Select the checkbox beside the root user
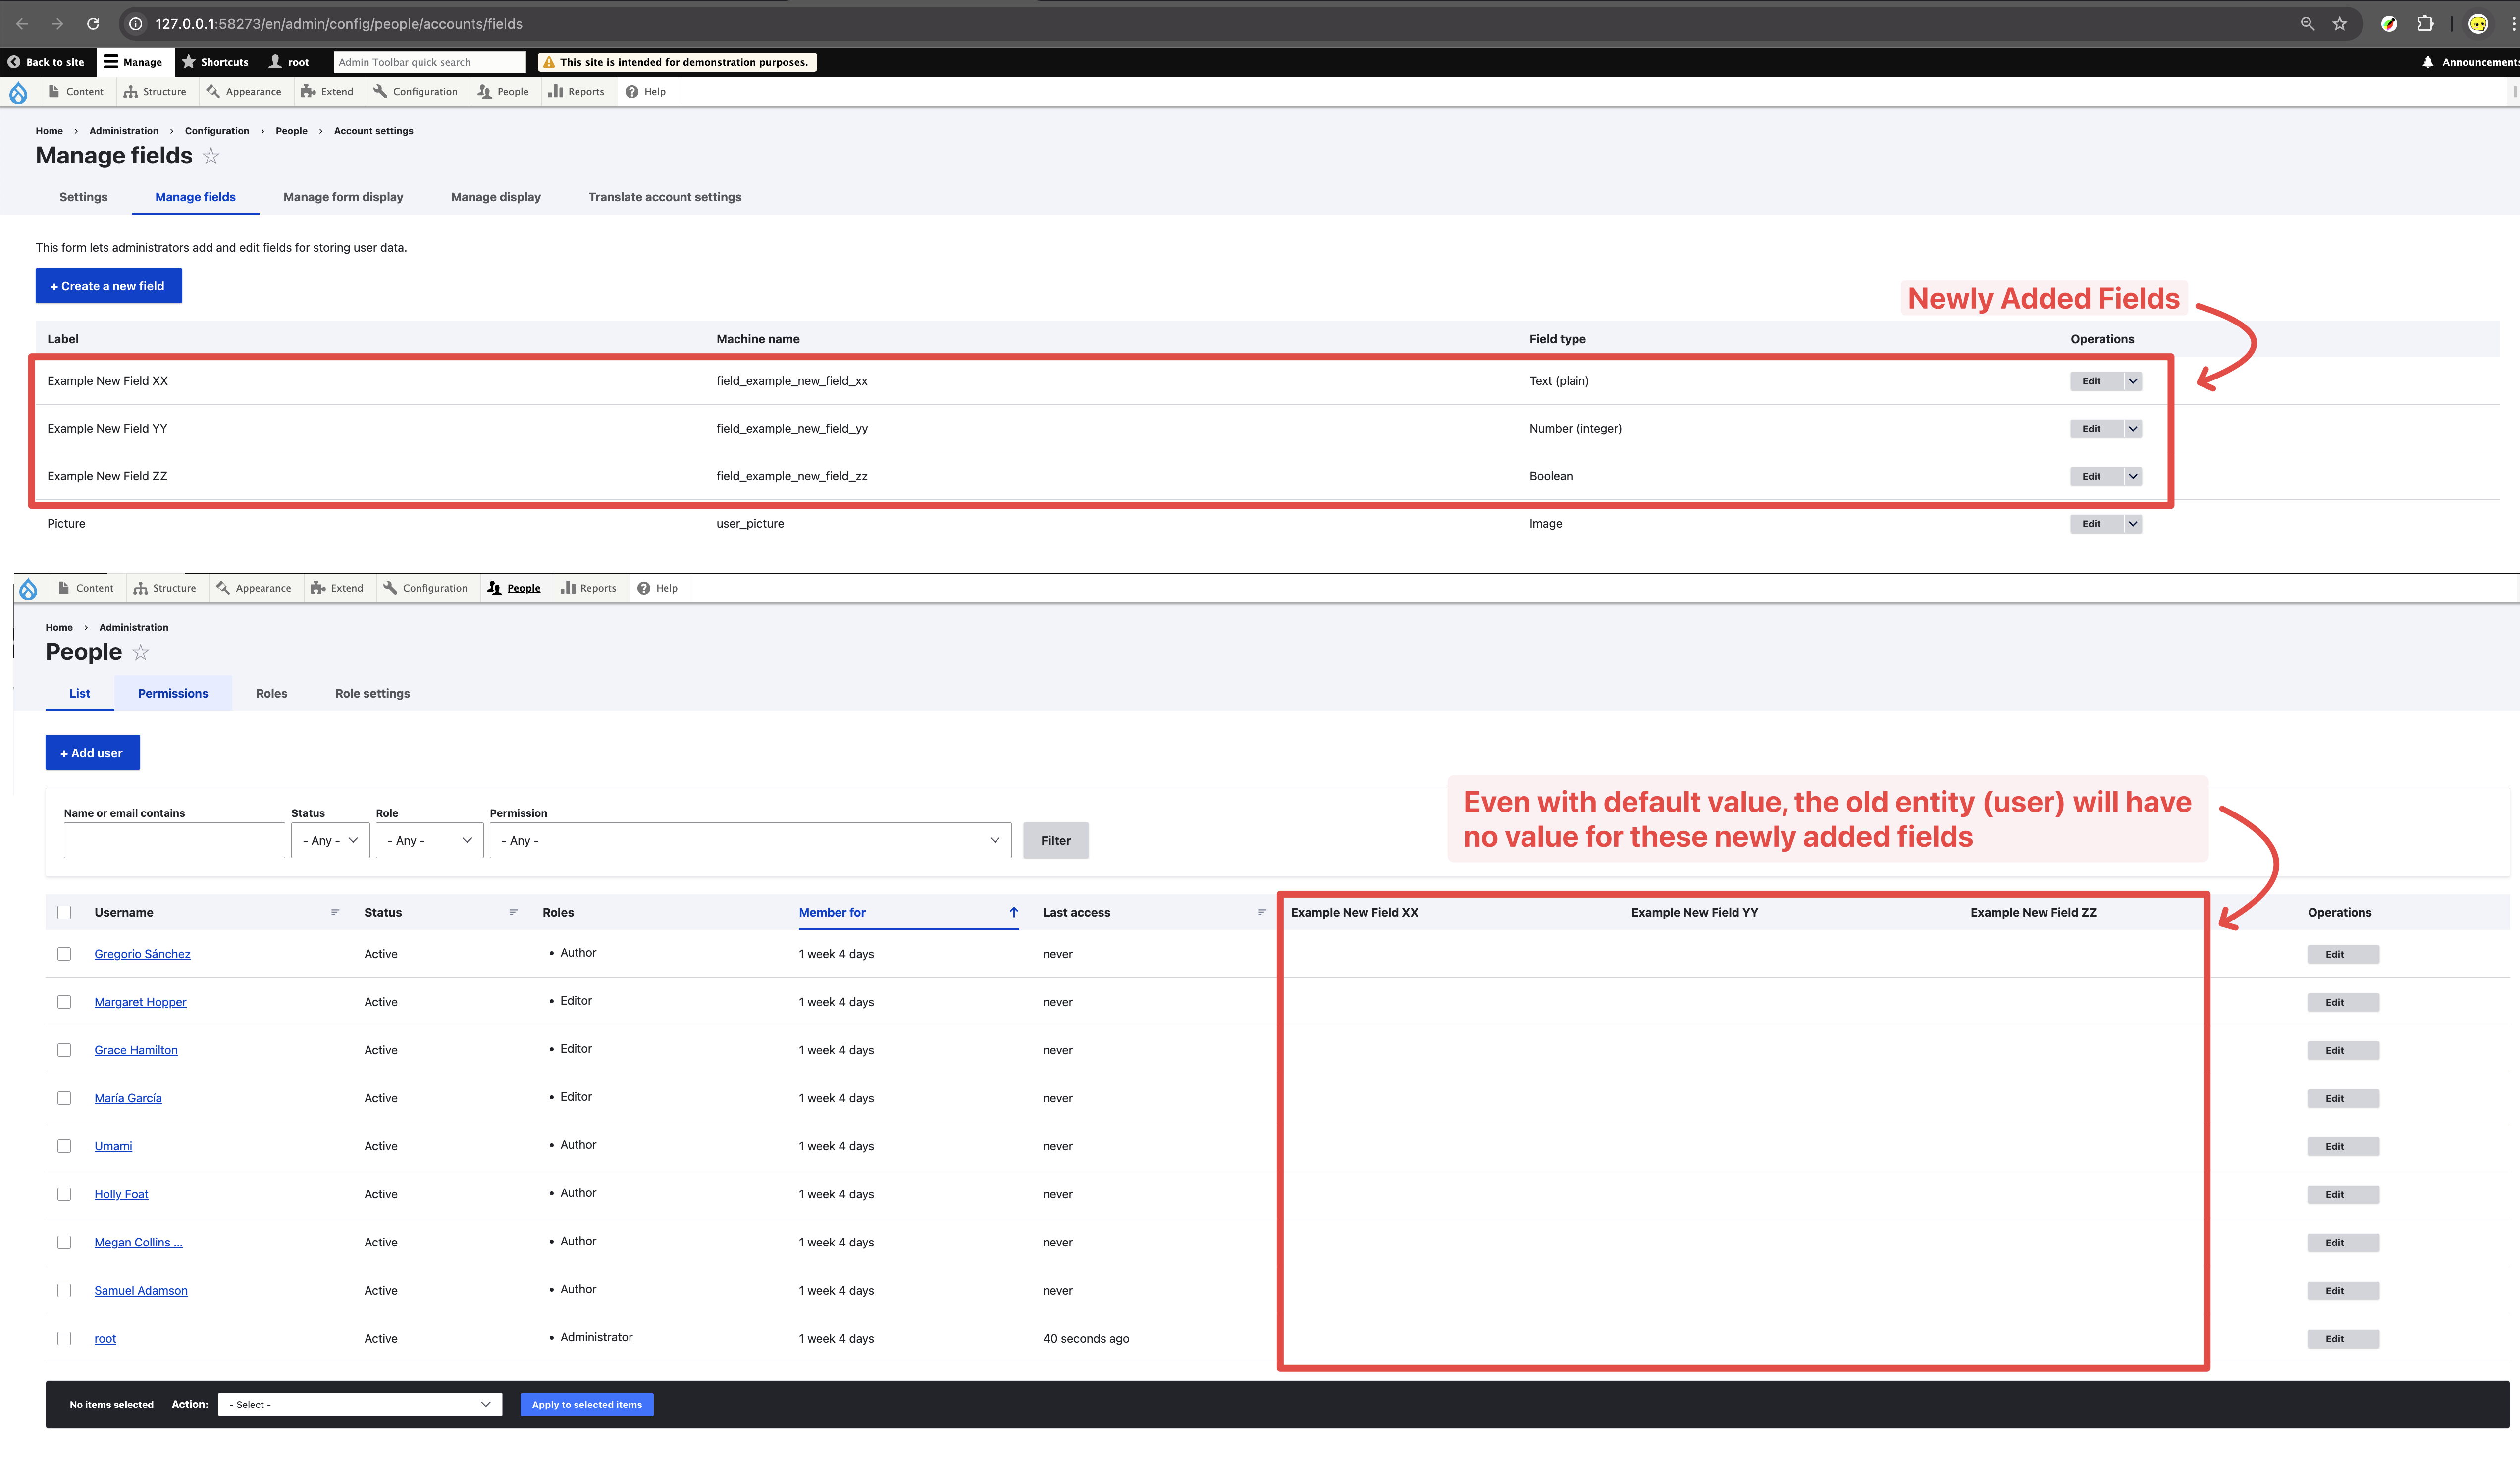The height and width of the screenshot is (1461, 2520). click(x=64, y=1338)
